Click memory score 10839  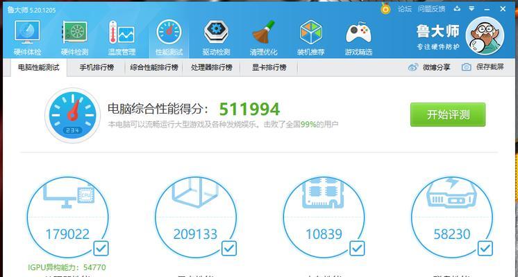[x=324, y=234]
